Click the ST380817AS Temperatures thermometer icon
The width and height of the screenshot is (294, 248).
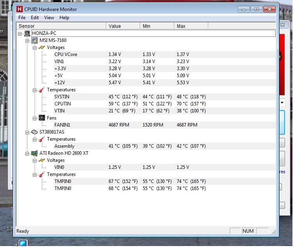pyautogui.click(x=42, y=139)
